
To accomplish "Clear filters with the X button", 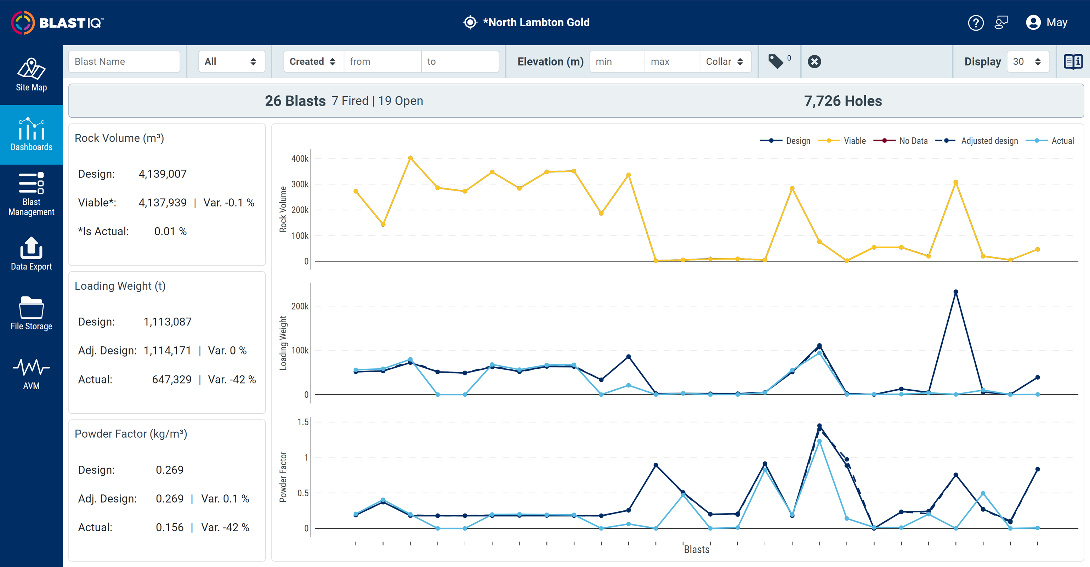I will click(814, 61).
